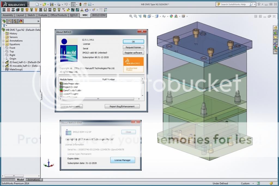This screenshot has height=186, width=279.
Task: Open SolidWorks Resources home icon in task pane
Action: click(275, 28)
